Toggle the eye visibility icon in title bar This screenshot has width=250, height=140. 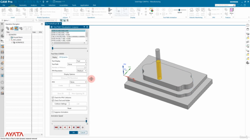click(47, 2)
